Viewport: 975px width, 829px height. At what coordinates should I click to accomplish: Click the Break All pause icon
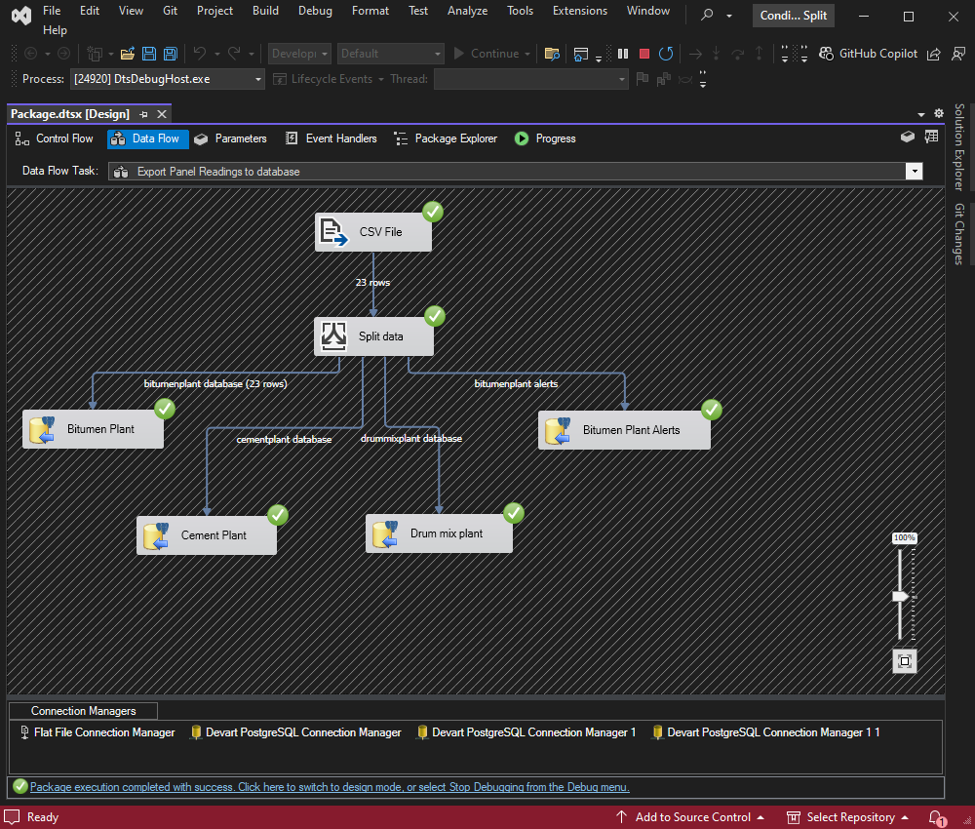point(623,54)
